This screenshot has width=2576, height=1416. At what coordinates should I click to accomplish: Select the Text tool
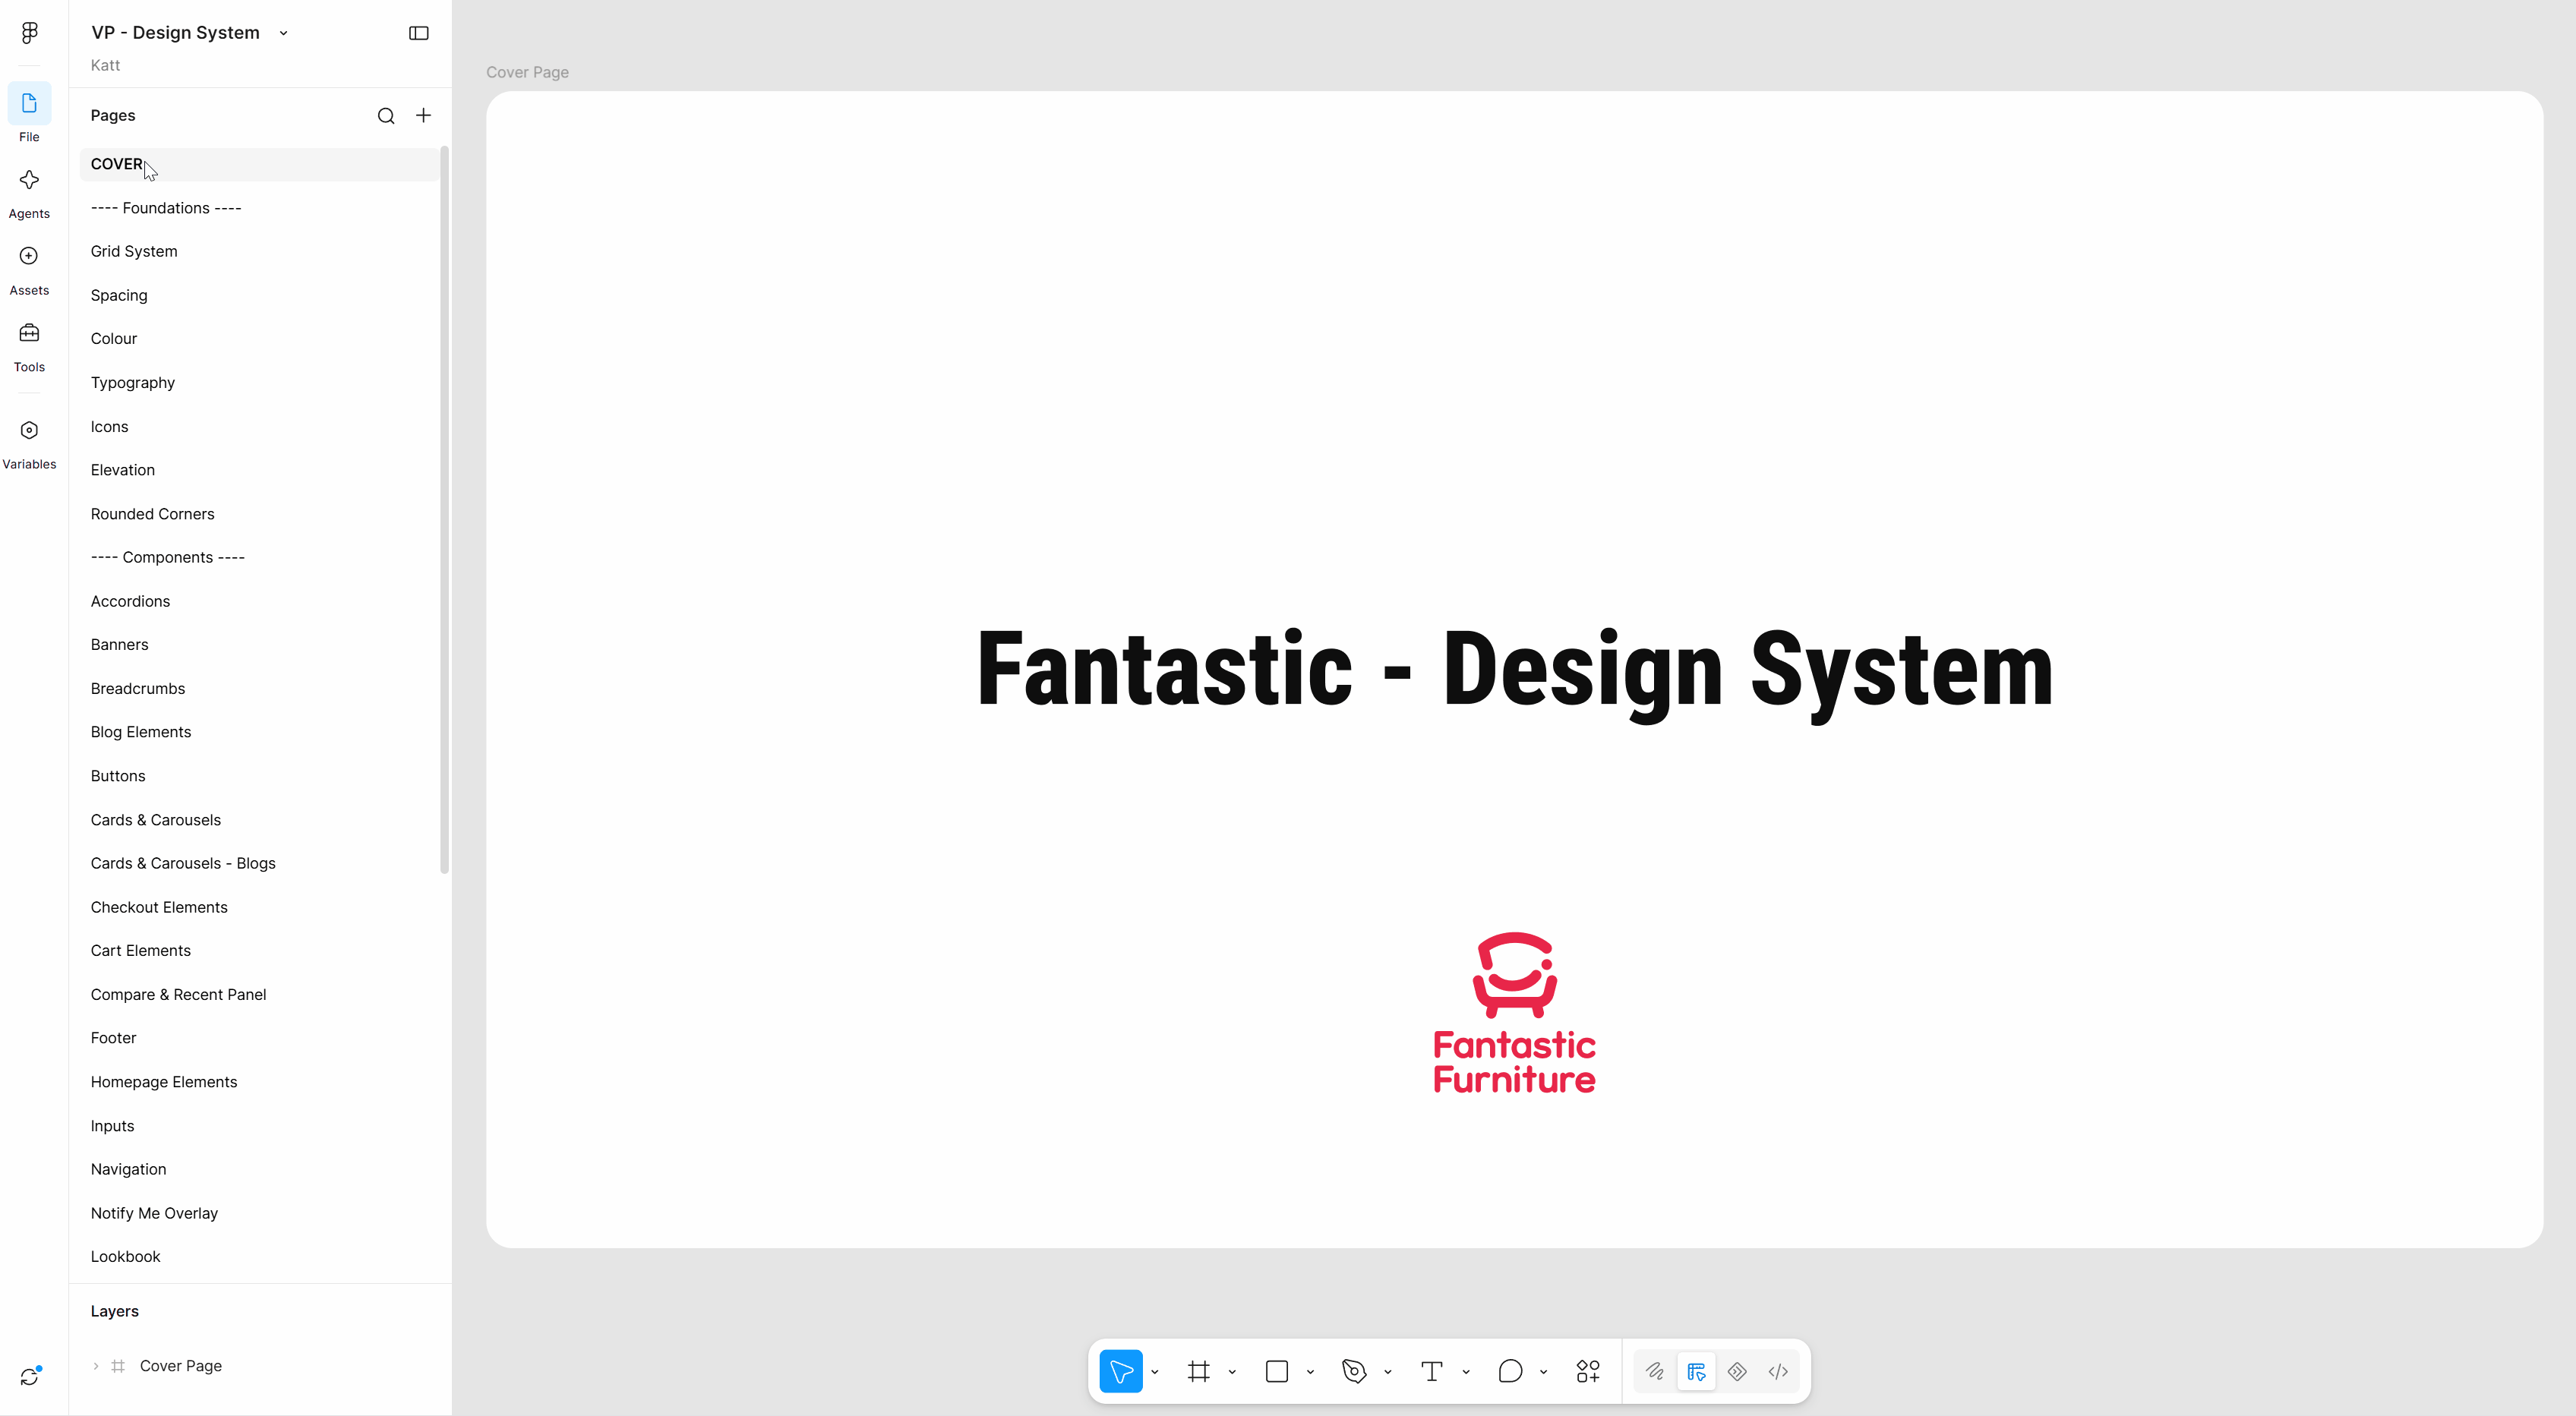(x=1432, y=1371)
